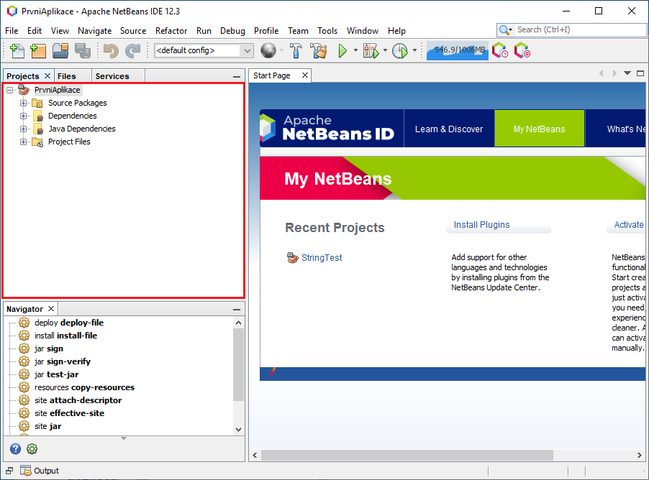This screenshot has height=480, width=649.
Task: Click the Debug Project toolbar icon
Action: pyautogui.click(x=368, y=50)
